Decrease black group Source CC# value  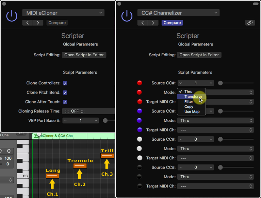[181, 167]
